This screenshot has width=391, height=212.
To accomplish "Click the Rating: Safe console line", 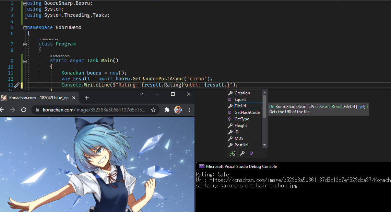I will (x=212, y=174).
